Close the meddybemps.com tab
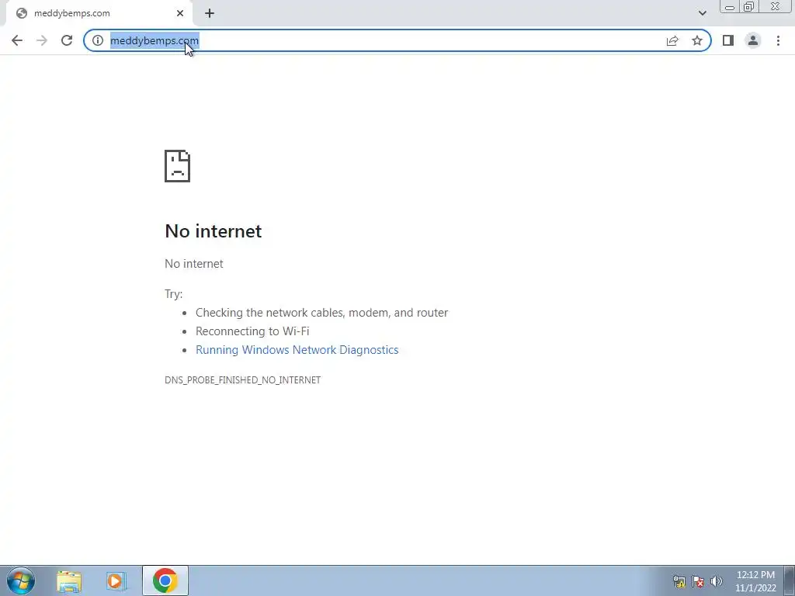 180,13
